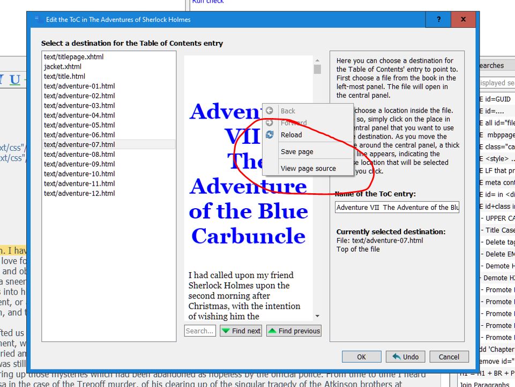Image resolution: width=515 pixels, height=387 pixels.
Task: Open the dialog help question mark
Action: coord(438,19)
